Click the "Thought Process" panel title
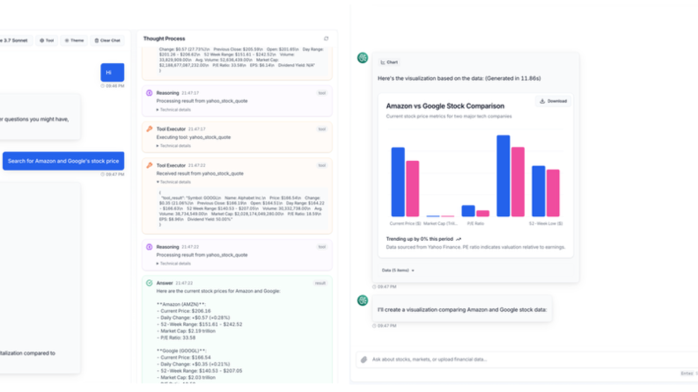Screen dimensions: 698x392 coord(164,39)
